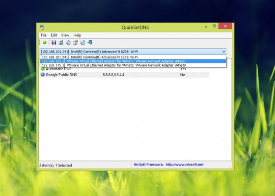275x196 pixels.
Task: Choose the VMware VMnet1 adapter option
Action: 133,61
